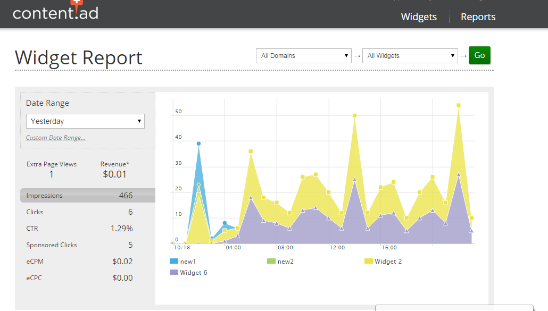Open the Custom Date Range link
This screenshot has width=548, height=311.
point(56,138)
